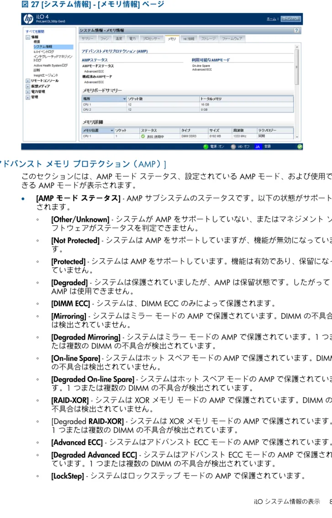
Task: Select 概要 in the navigation tree
Action: pyautogui.click(x=37, y=42)
